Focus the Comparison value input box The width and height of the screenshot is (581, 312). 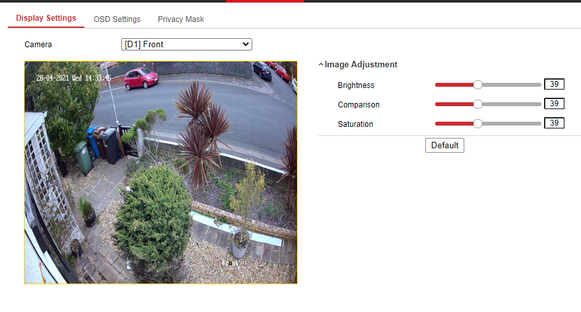click(x=554, y=104)
